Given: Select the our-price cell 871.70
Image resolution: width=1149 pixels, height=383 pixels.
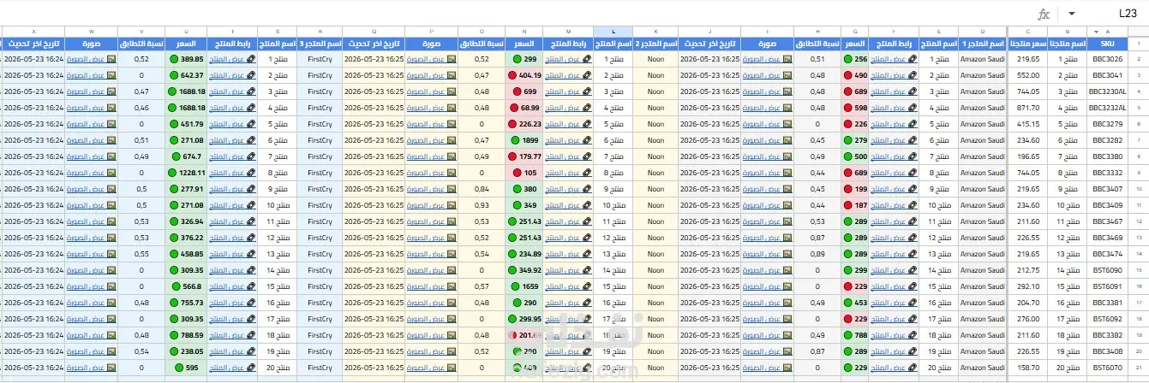Looking at the screenshot, I should 1029,108.
